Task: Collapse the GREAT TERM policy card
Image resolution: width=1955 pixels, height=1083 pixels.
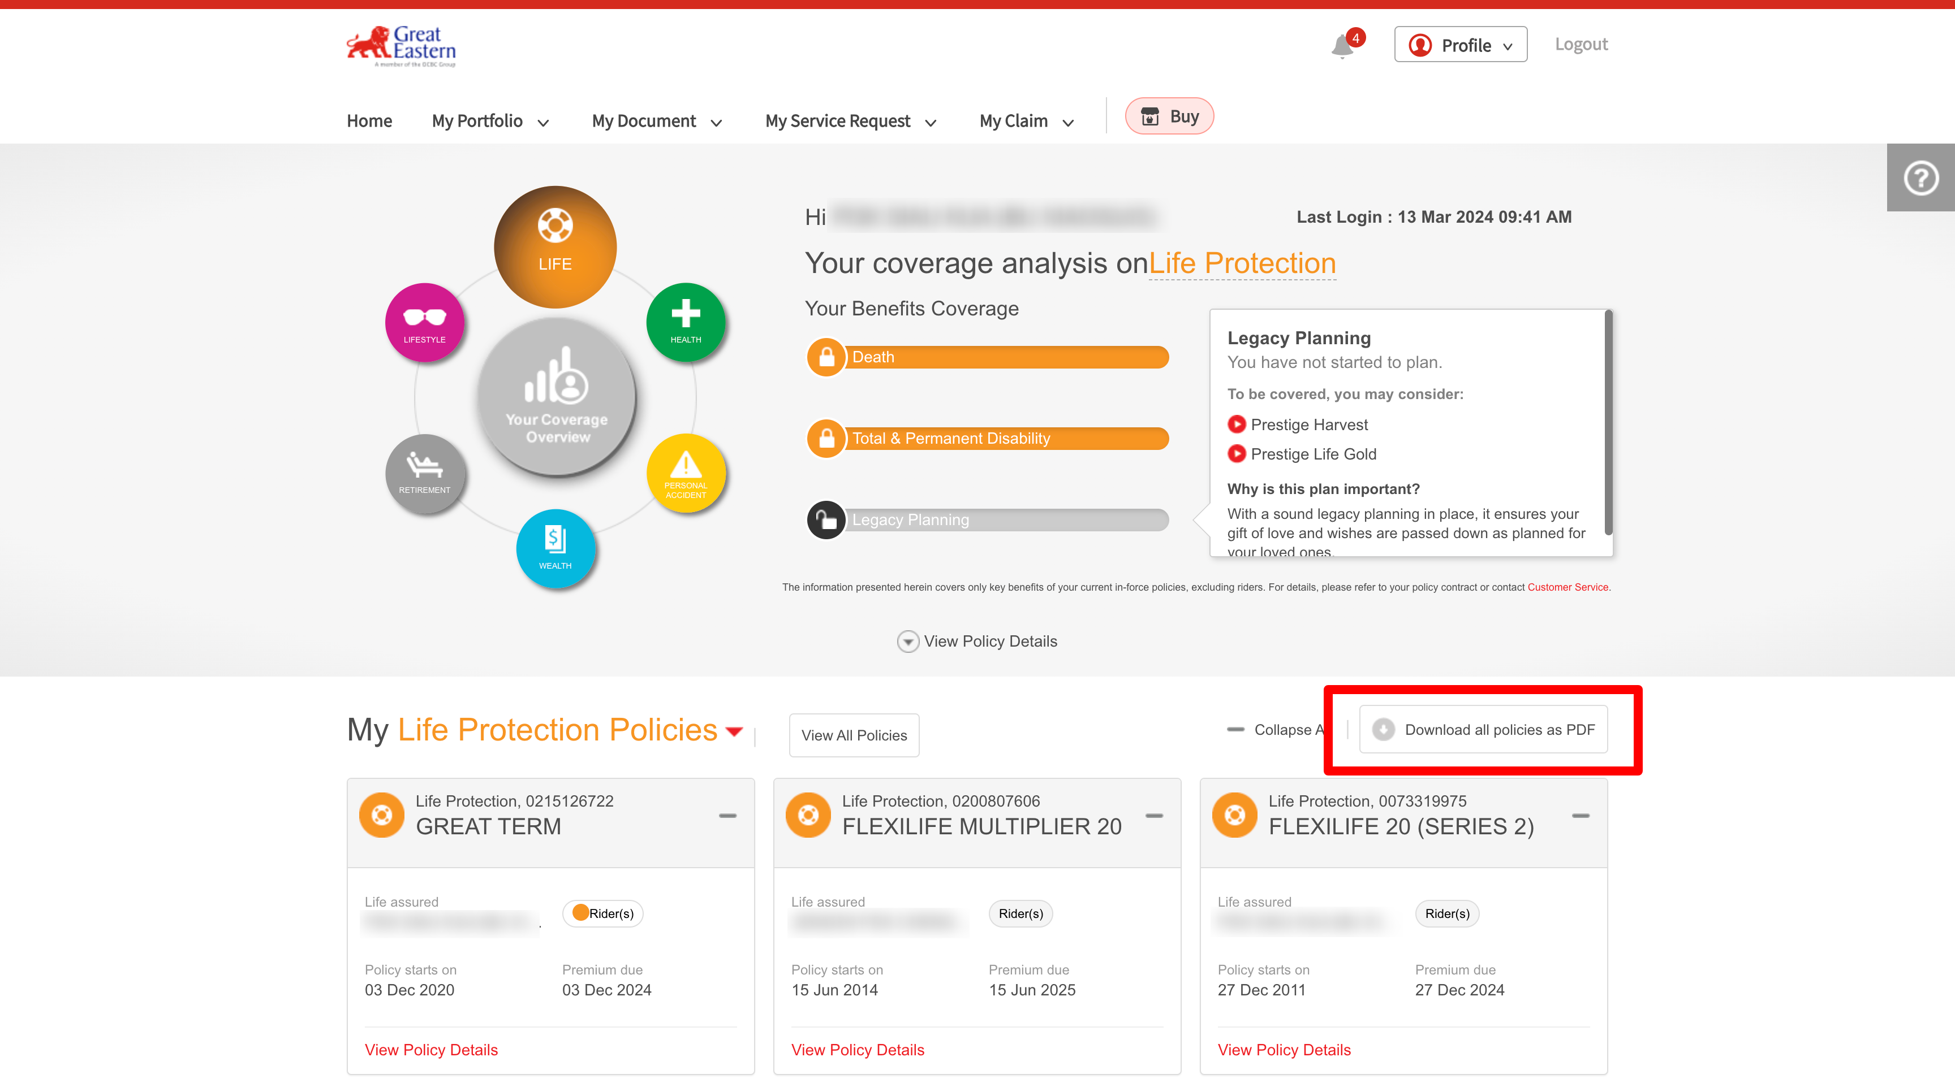Action: point(727,816)
